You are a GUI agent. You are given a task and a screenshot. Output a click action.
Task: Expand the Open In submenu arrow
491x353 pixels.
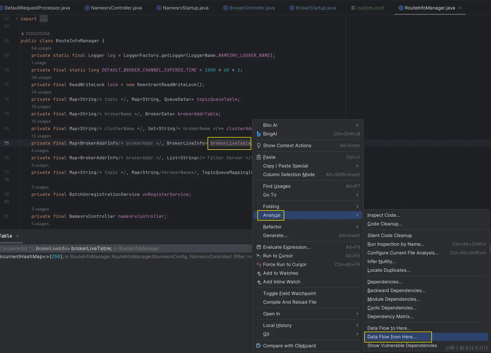click(357, 314)
